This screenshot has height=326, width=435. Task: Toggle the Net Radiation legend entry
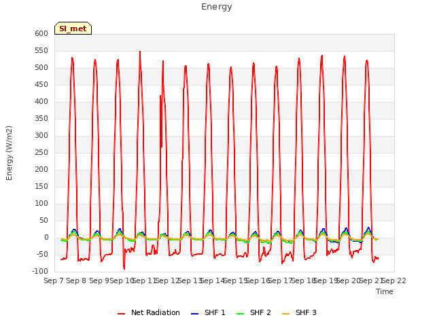(x=149, y=312)
